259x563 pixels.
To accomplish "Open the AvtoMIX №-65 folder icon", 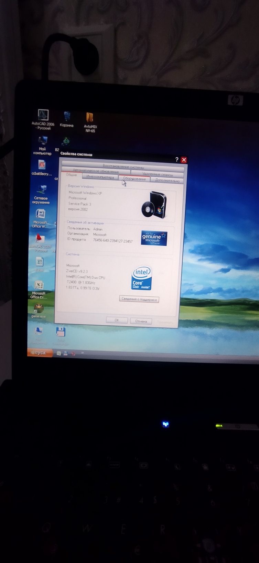I will 90,122.
